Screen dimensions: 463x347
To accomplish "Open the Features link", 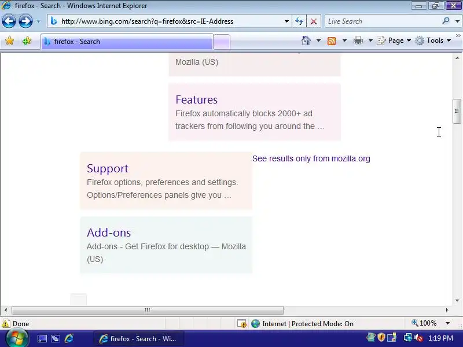I will pyautogui.click(x=196, y=99).
